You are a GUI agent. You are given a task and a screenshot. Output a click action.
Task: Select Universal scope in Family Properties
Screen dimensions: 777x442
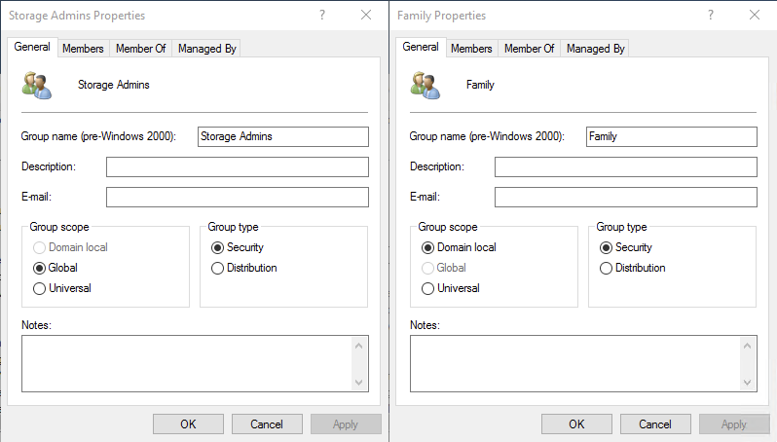coord(451,288)
